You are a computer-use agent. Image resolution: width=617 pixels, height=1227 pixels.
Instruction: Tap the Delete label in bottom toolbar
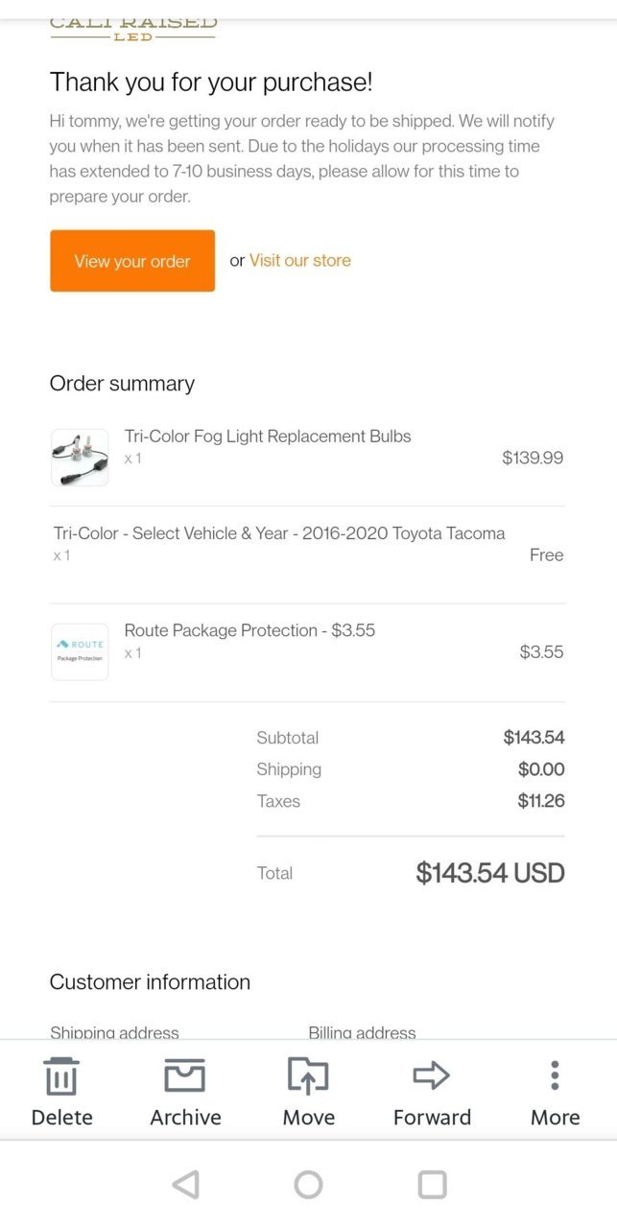pyautogui.click(x=61, y=1118)
